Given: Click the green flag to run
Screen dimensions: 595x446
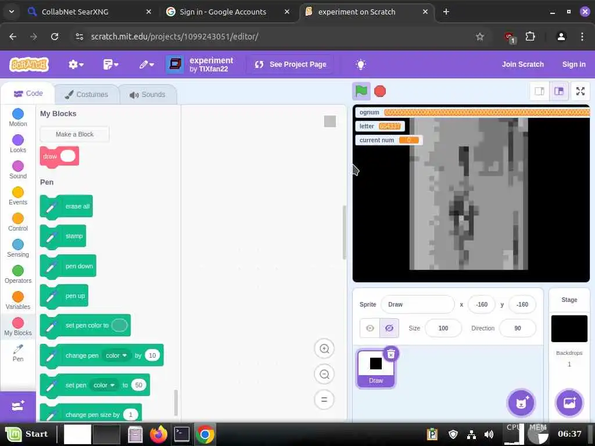Looking at the screenshot, I should (x=361, y=91).
